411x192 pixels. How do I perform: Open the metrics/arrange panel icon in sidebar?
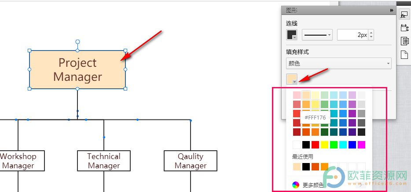pos(404,28)
